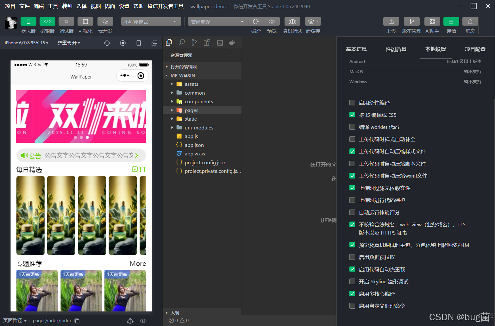Image resolution: width=495 pixels, height=326 pixels.
Task: Open the iPhone 6/7/8 device dropdown
Action: coord(27,43)
